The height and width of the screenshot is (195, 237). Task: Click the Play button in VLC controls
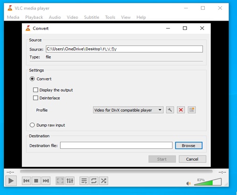[11, 181]
